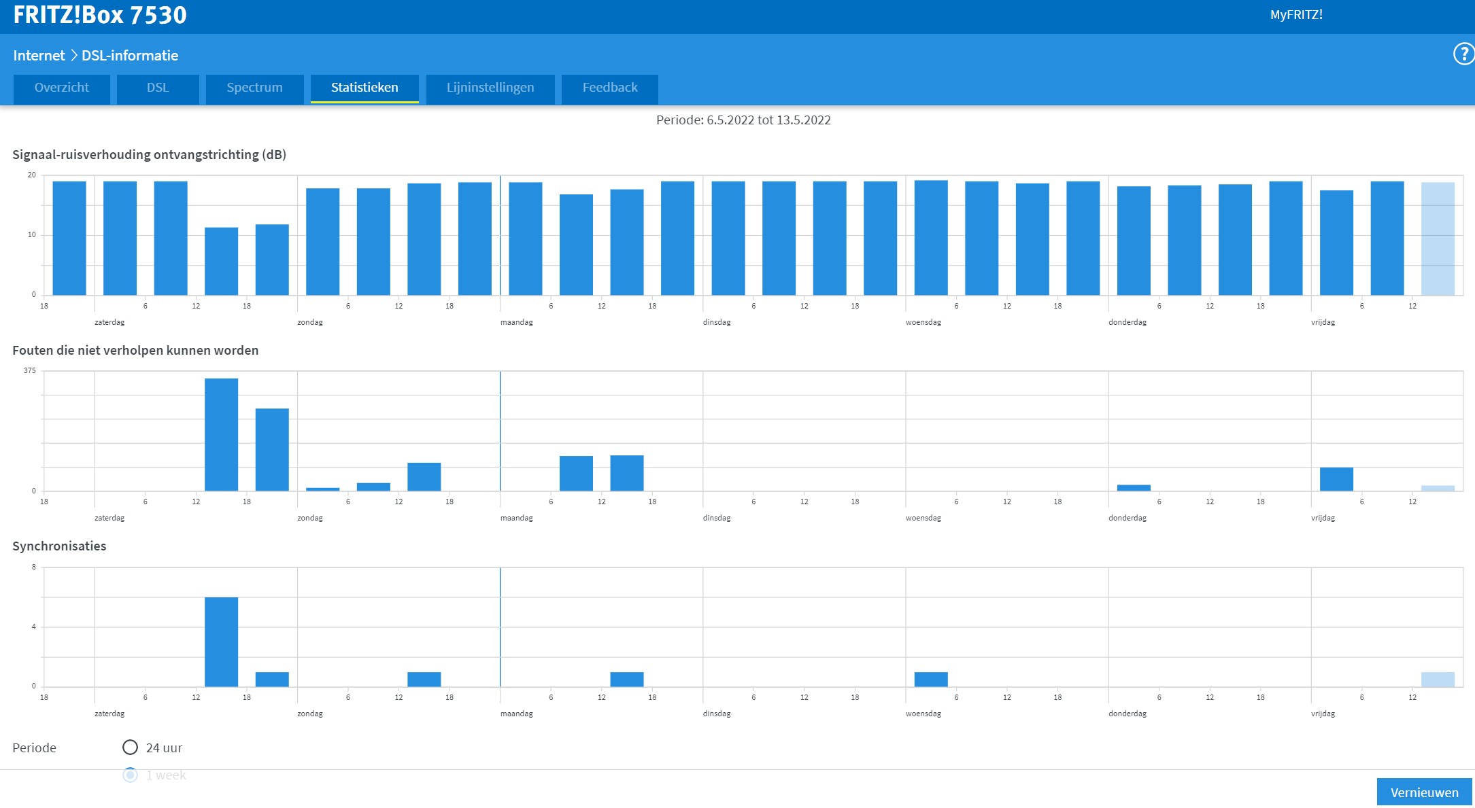
Task: Click the woensdag sync bar in the Synchronisaties chart
Action: (931, 679)
